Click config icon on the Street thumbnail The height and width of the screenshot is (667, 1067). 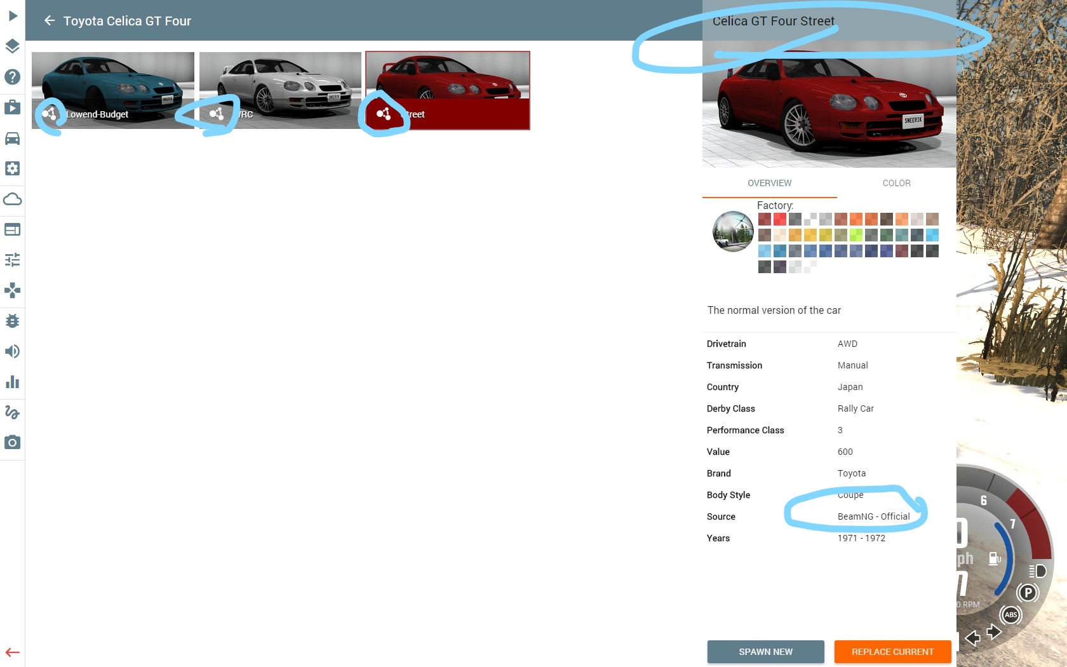(384, 114)
